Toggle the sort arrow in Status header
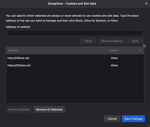150x127 pixels. tap(140, 50)
